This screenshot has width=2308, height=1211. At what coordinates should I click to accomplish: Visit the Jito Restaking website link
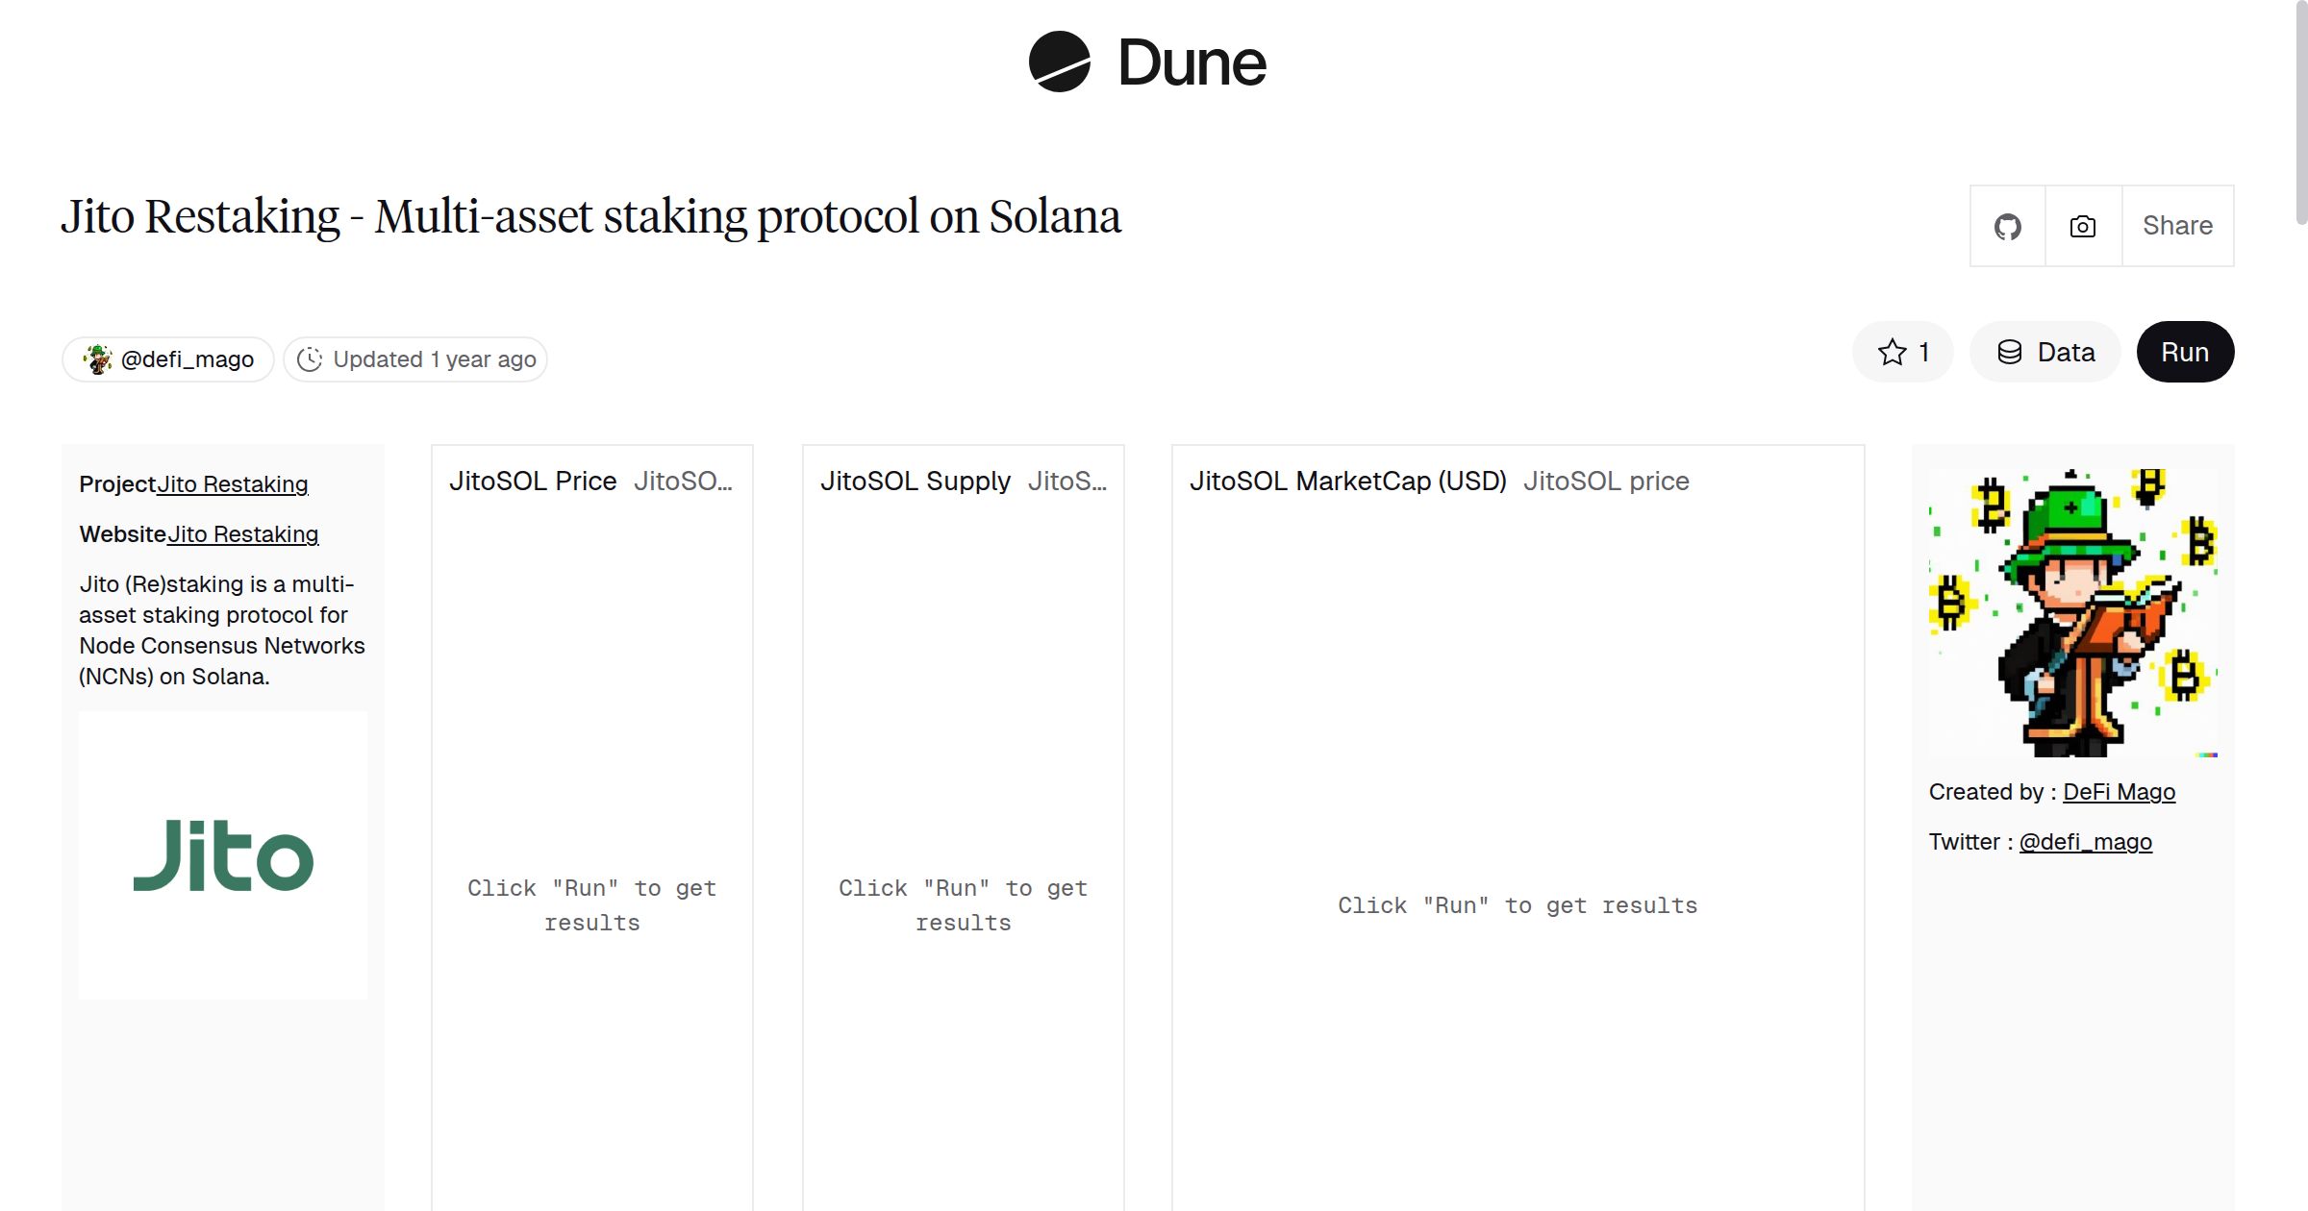point(241,533)
